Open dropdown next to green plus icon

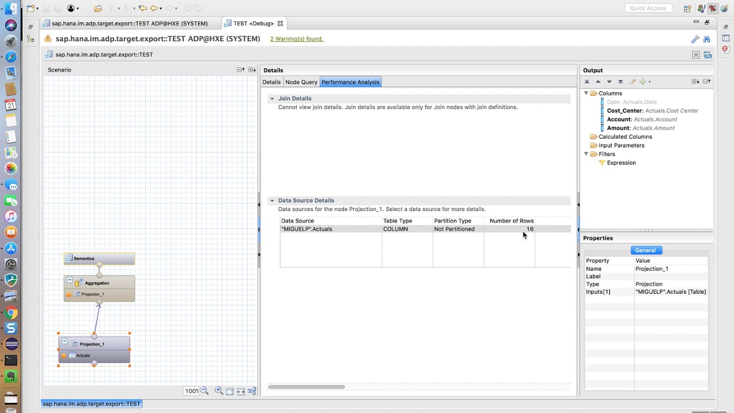click(x=650, y=82)
